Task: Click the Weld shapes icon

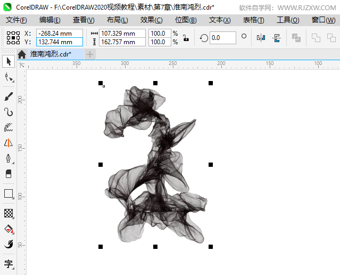Action: 316,38
